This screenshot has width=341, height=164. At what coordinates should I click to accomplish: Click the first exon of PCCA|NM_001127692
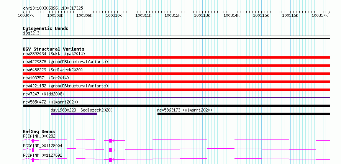[x=33, y=160]
